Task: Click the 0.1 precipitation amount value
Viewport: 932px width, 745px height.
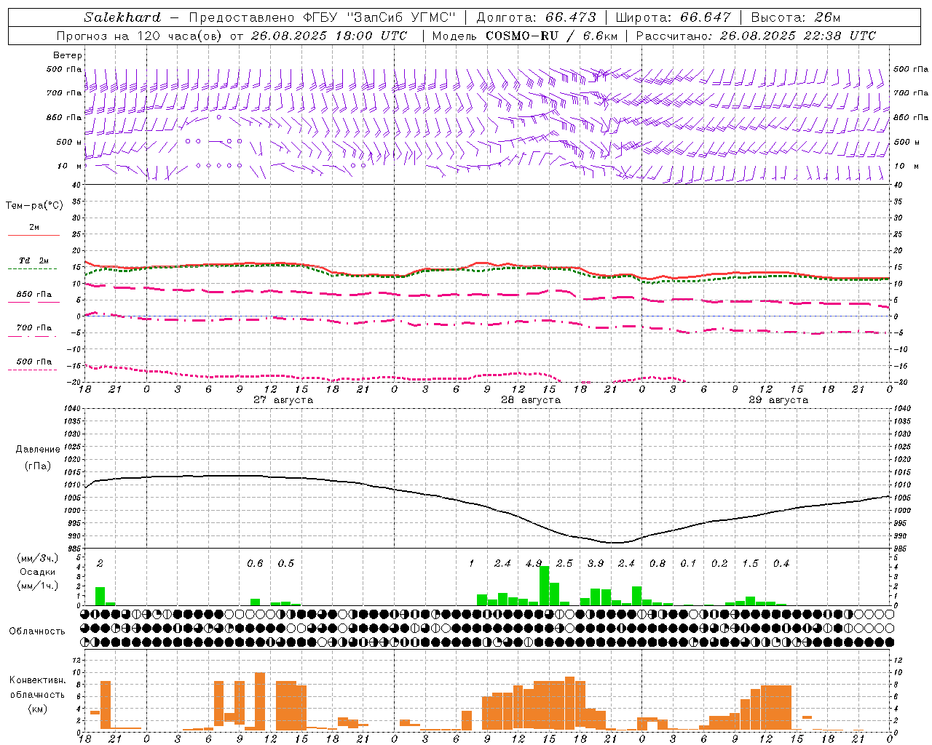Action: click(x=688, y=564)
